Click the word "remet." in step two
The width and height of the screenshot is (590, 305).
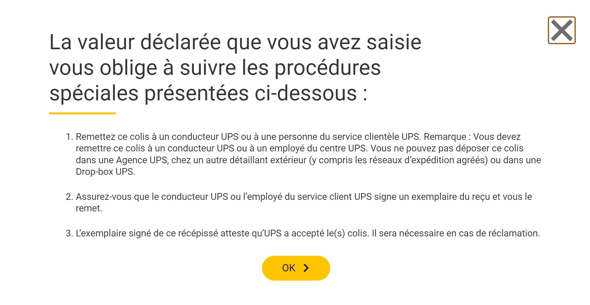click(x=89, y=208)
